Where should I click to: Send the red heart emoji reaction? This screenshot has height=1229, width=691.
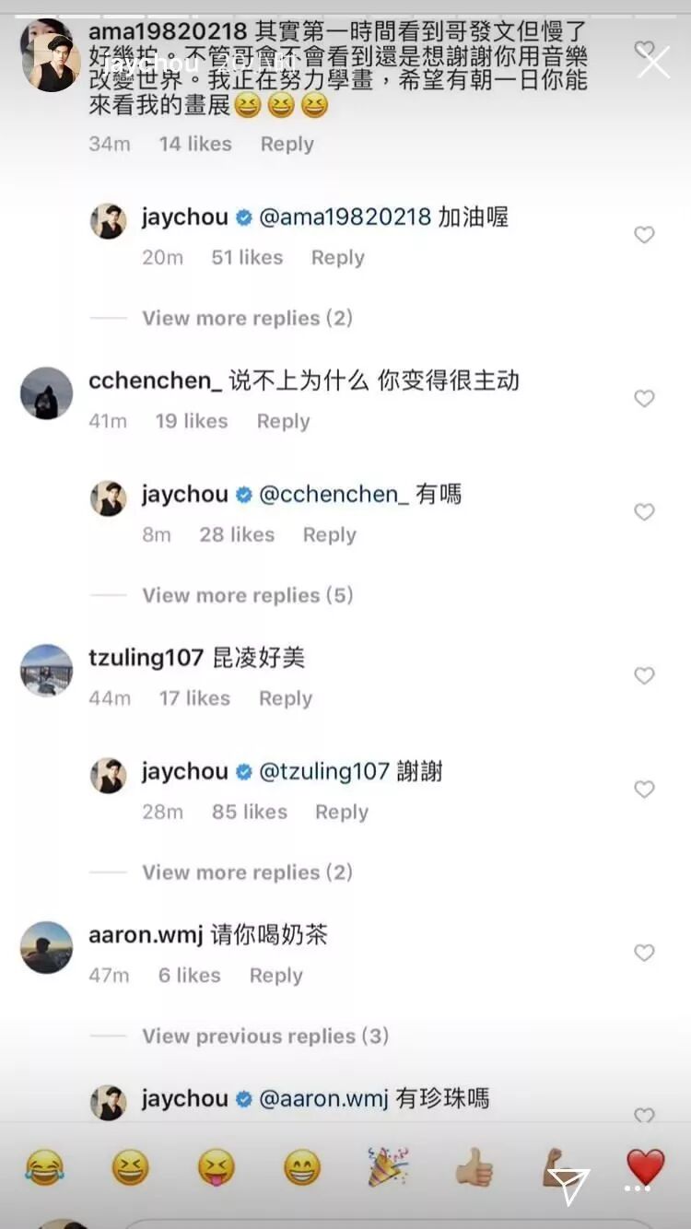pyautogui.click(x=646, y=1167)
